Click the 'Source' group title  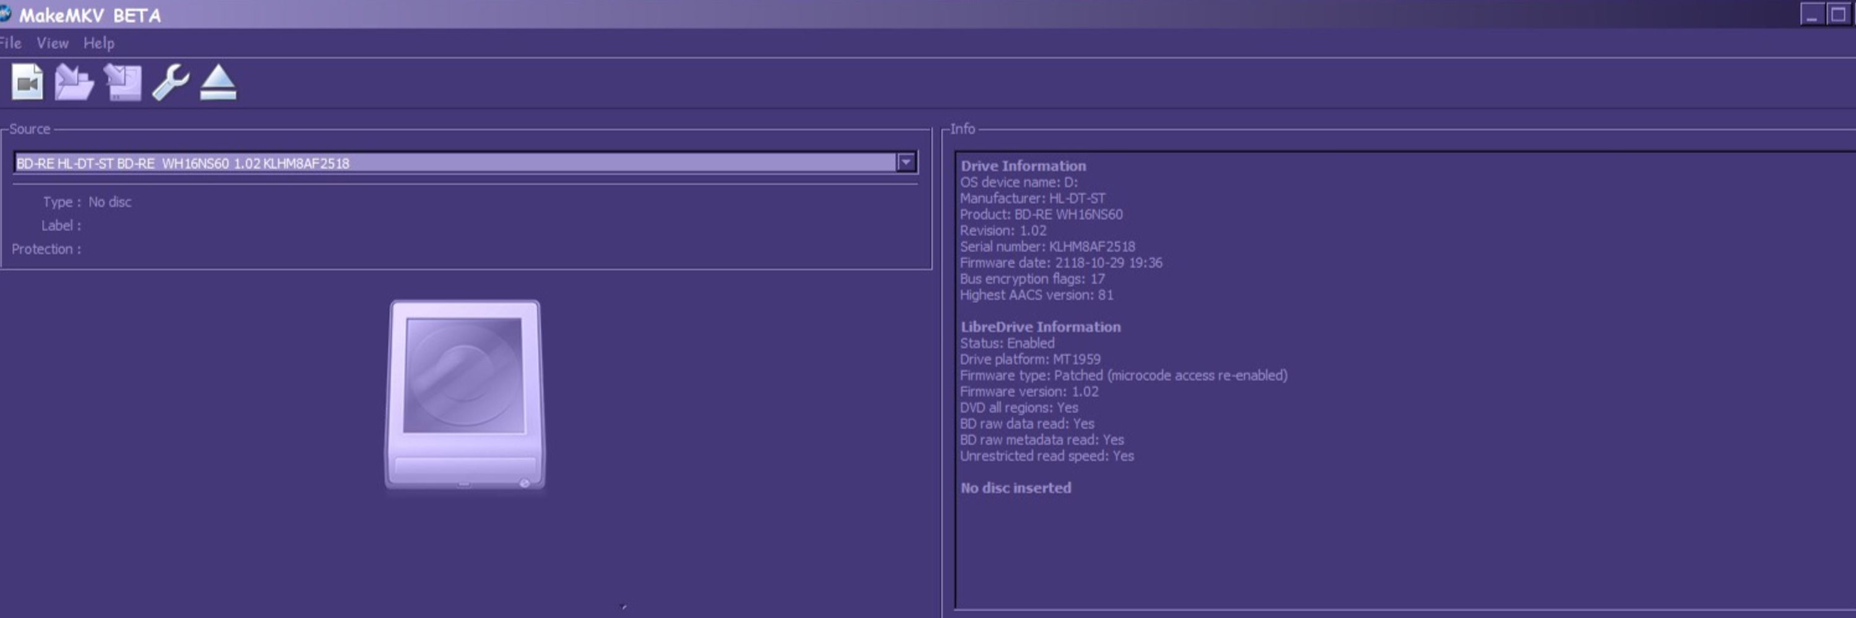pos(30,129)
